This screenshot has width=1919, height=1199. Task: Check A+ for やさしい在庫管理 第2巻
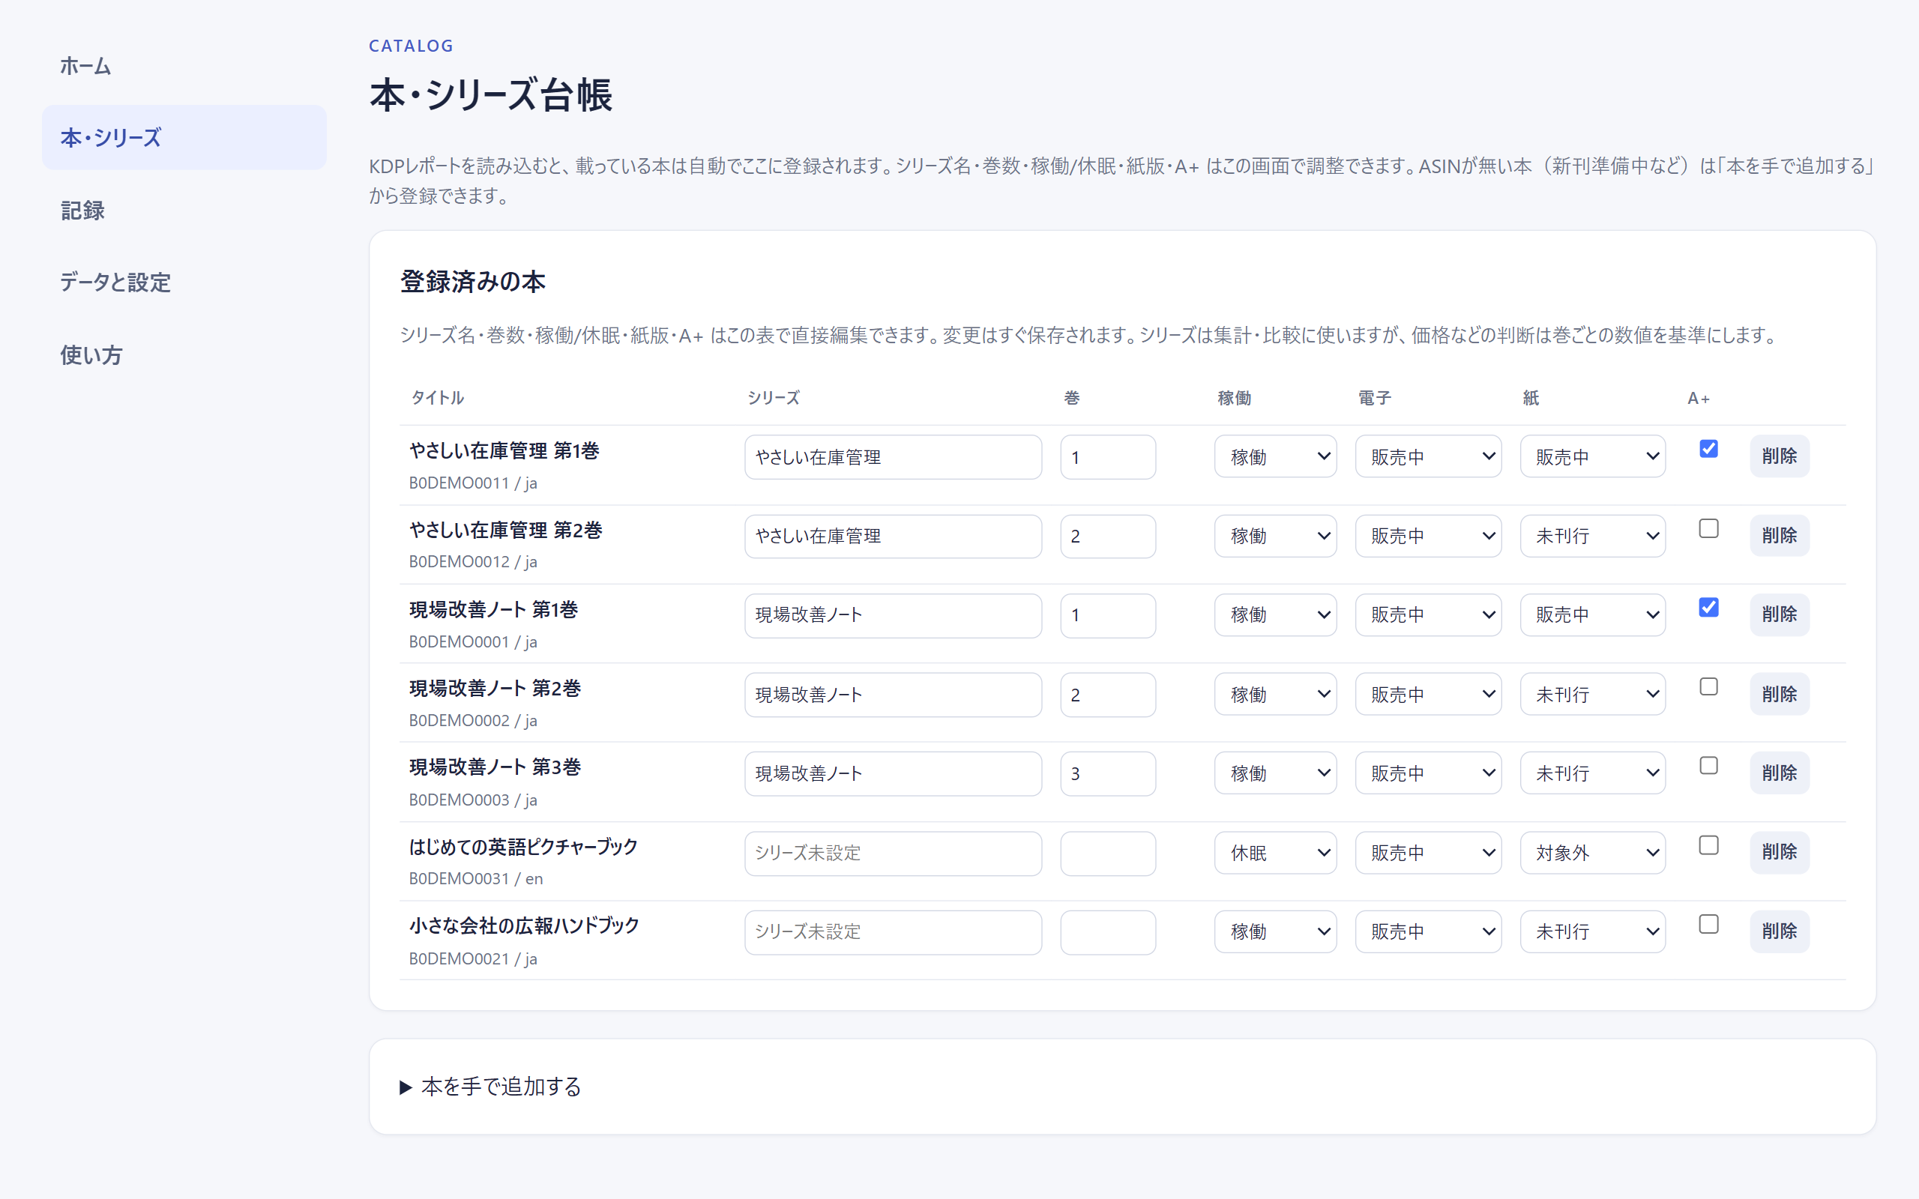(1709, 528)
